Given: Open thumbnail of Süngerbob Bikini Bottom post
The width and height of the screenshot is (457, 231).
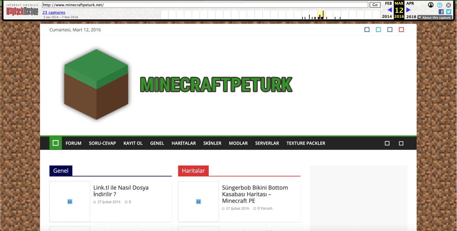Looking at the screenshot, I should pos(198,202).
